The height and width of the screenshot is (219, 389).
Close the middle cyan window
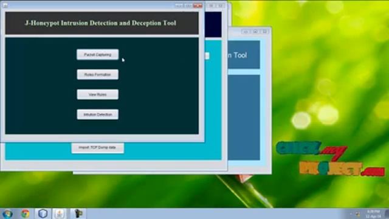point(220,5)
